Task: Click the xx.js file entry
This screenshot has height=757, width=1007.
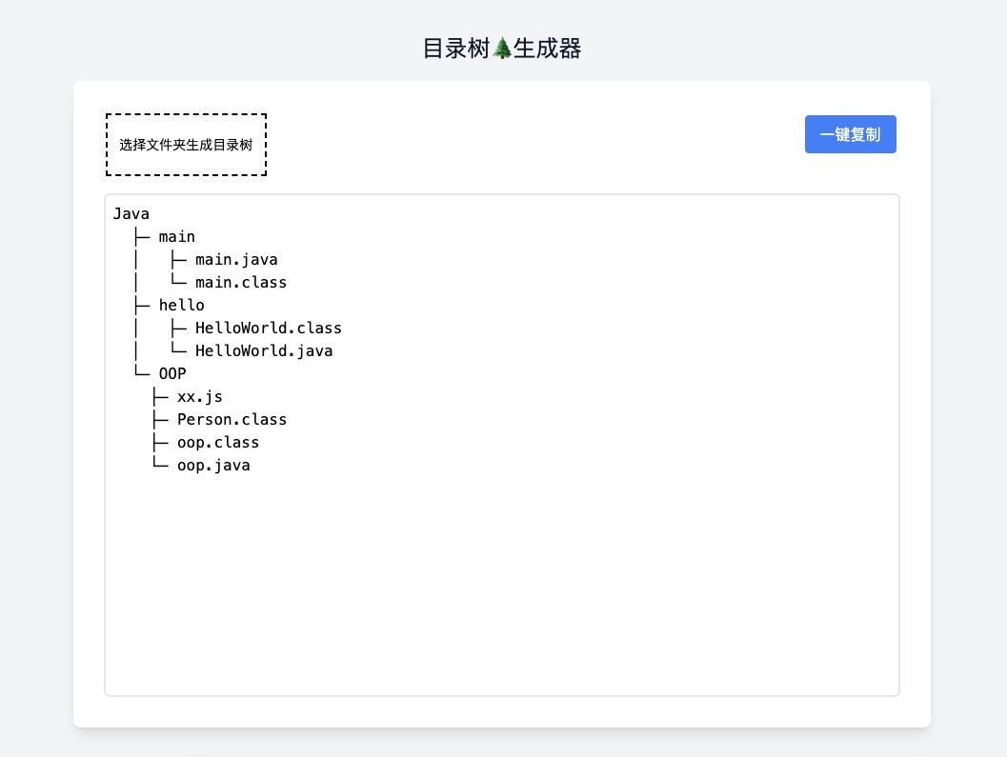Action: pos(201,396)
